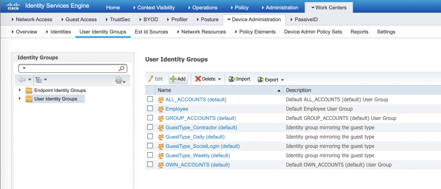Check the OWN_ACCOUNTS (default) checkbox
Screen dimensions: 441x189
[150, 165]
